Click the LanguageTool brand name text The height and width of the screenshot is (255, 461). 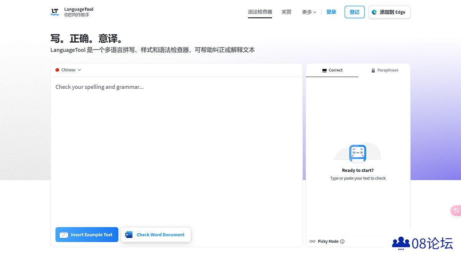click(x=79, y=9)
